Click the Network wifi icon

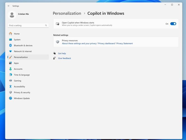[11, 51]
